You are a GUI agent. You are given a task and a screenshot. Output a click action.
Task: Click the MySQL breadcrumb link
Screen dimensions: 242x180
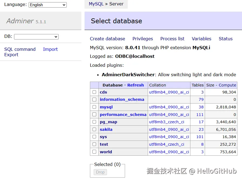pyautogui.click(x=96, y=4)
